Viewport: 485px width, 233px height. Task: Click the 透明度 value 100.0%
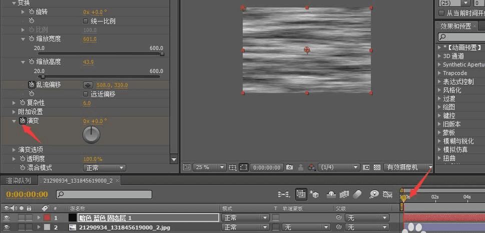93,159
